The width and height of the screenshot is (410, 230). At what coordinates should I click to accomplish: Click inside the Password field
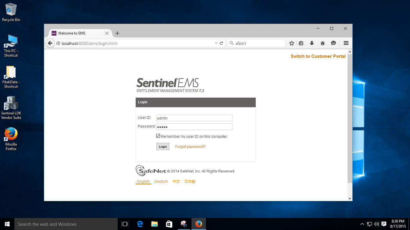point(194,126)
